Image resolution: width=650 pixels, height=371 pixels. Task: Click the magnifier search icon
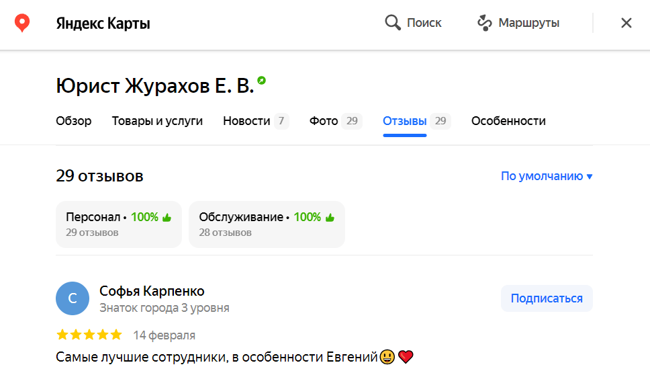coord(393,22)
